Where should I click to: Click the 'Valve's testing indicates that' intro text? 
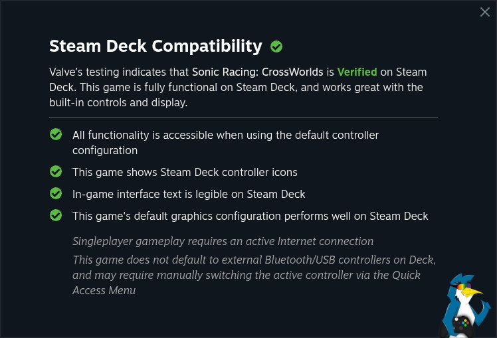120,72
